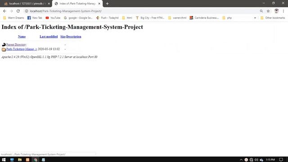Click the folder icon beside Park-Ticketing-Manag

click(4, 49)
